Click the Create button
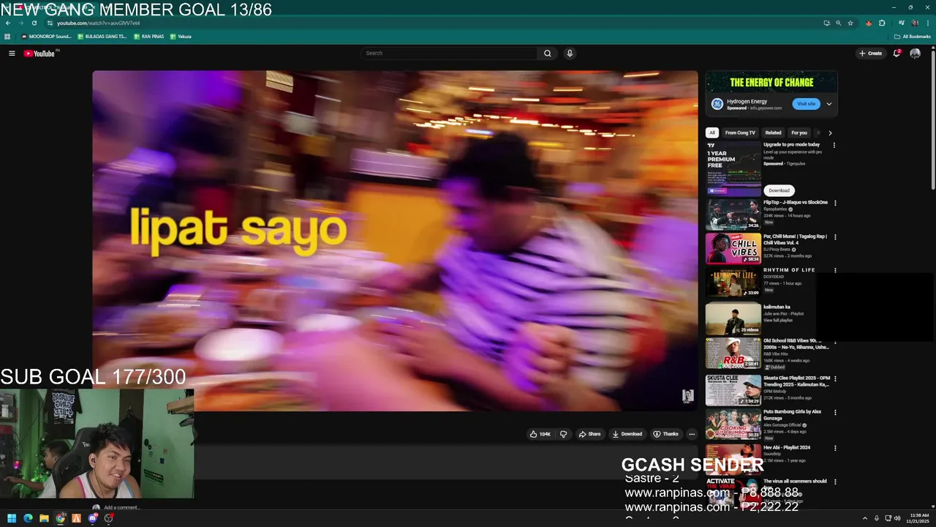 (x=870, y=53)
